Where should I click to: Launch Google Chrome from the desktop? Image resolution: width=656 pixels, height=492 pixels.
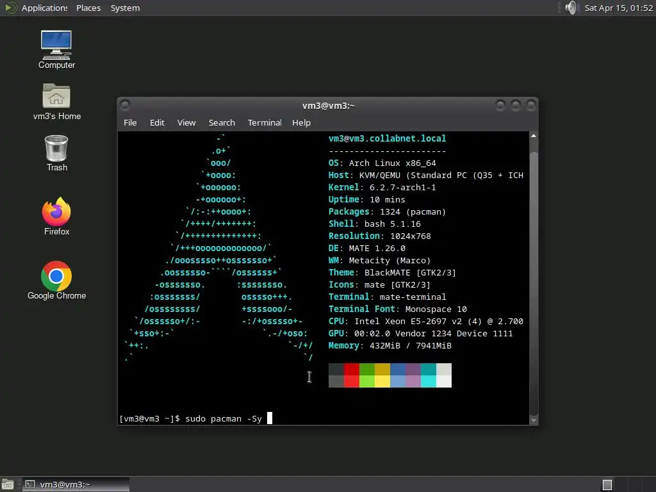(x=56, y=281)
